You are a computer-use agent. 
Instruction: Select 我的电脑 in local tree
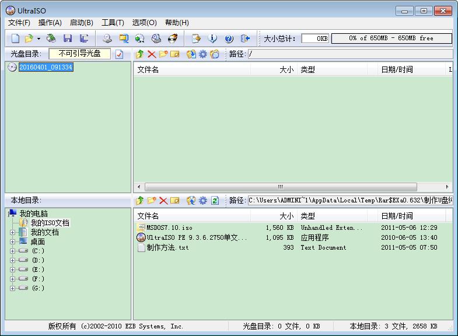(34, 213)
